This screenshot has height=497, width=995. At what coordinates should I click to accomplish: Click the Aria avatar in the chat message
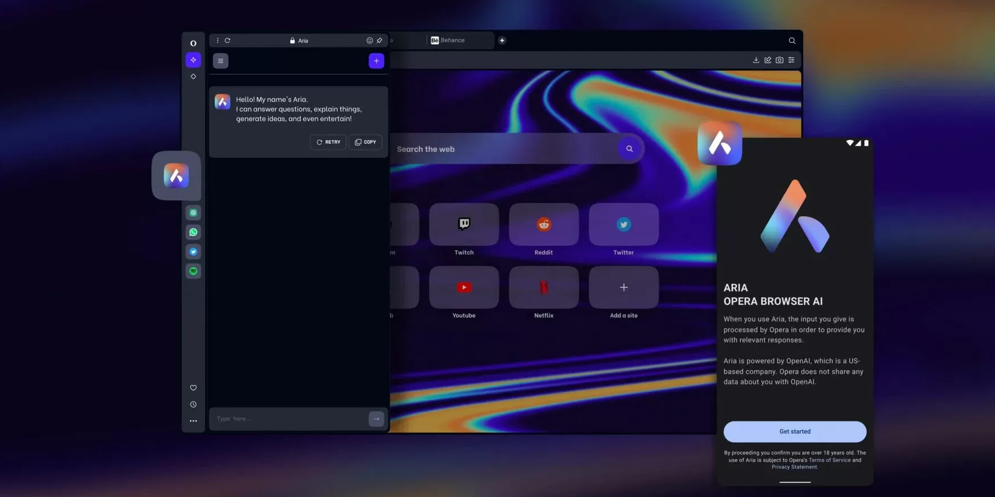point(222,102)
